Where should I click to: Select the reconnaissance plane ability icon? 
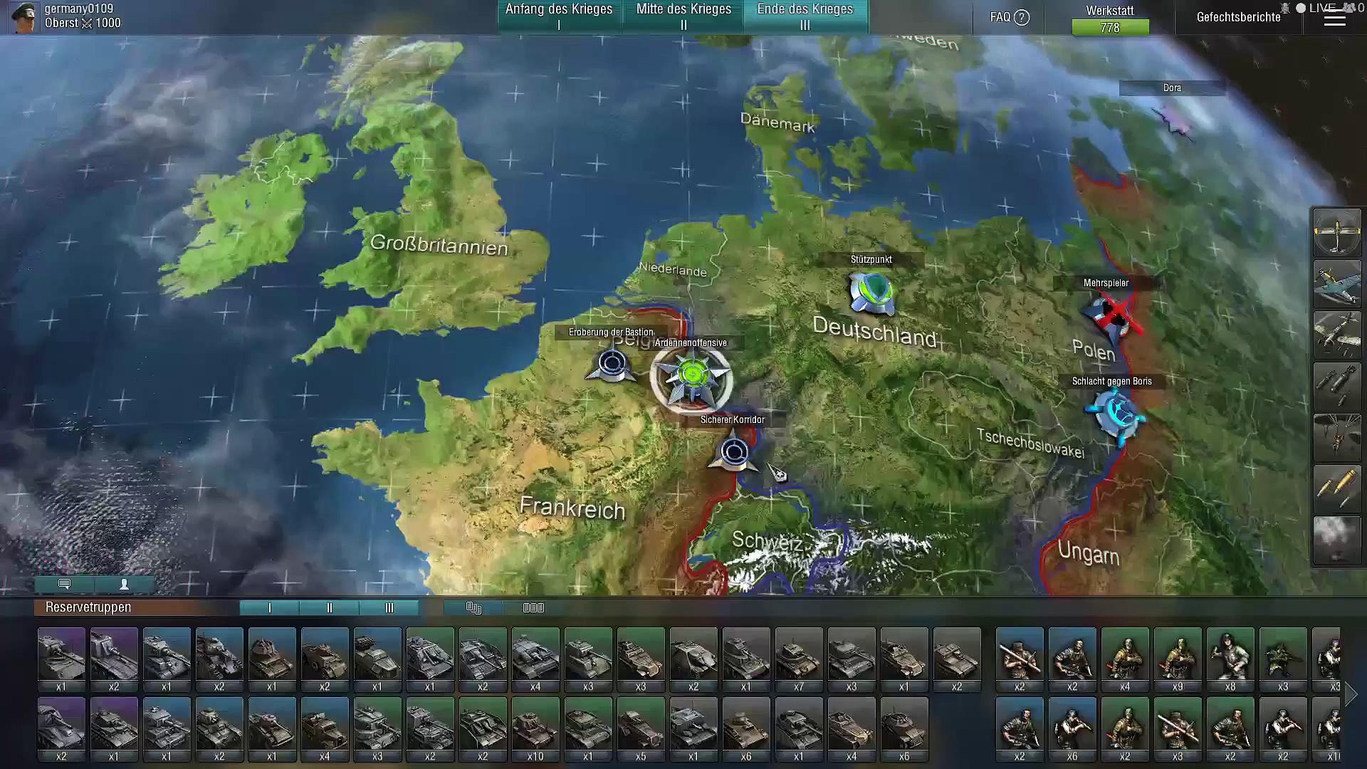tap(1336, 232)
